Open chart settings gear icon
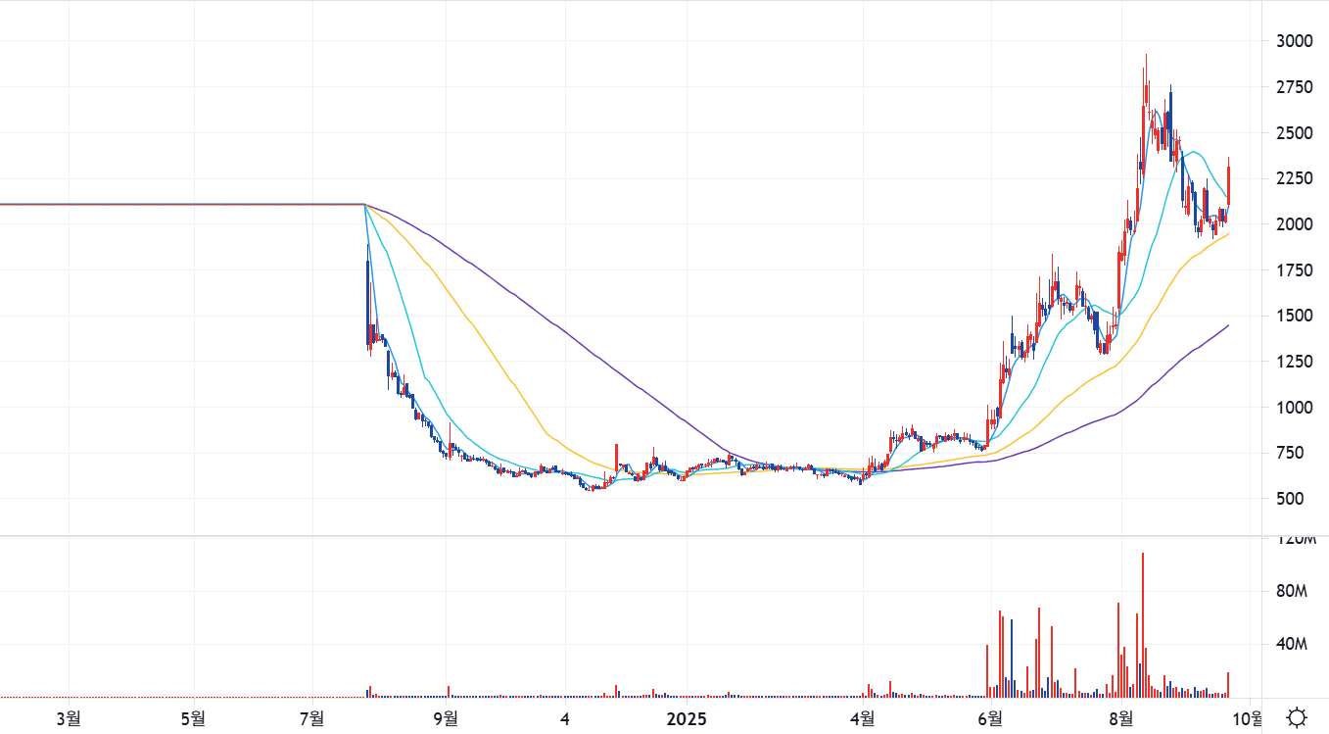The image size is (1329, 734). [x=1297, y=717]
